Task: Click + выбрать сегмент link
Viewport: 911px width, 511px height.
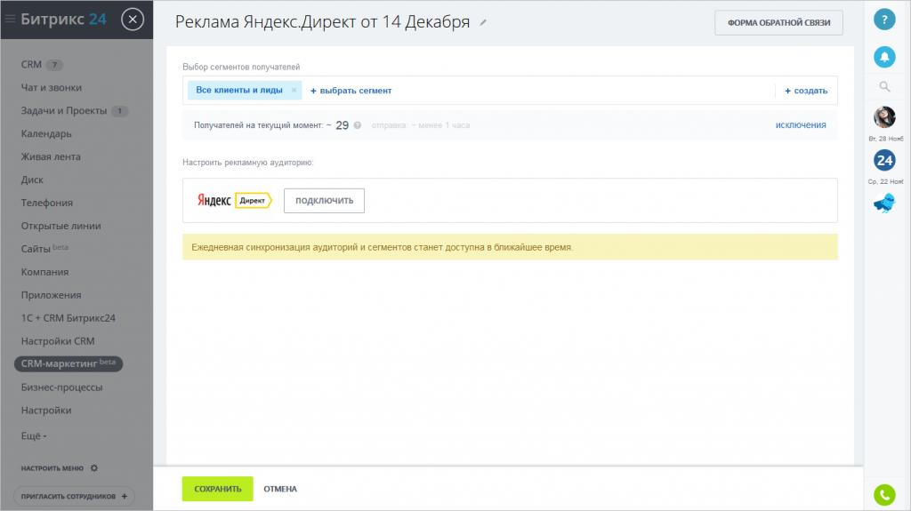Action: [x=351, y=91]
